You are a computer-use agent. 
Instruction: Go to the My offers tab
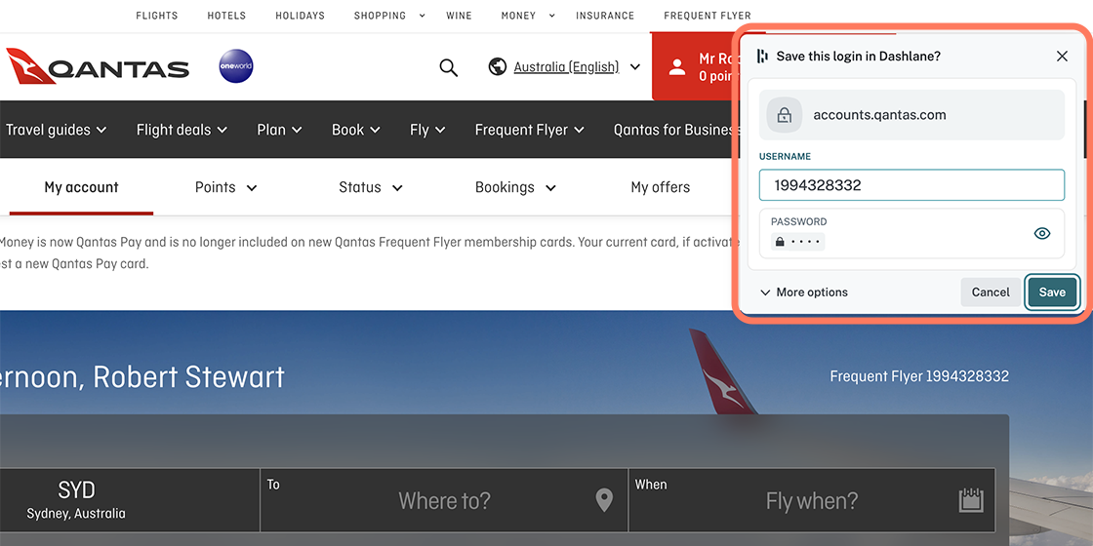pyautogui.click(x=660, y=187)
